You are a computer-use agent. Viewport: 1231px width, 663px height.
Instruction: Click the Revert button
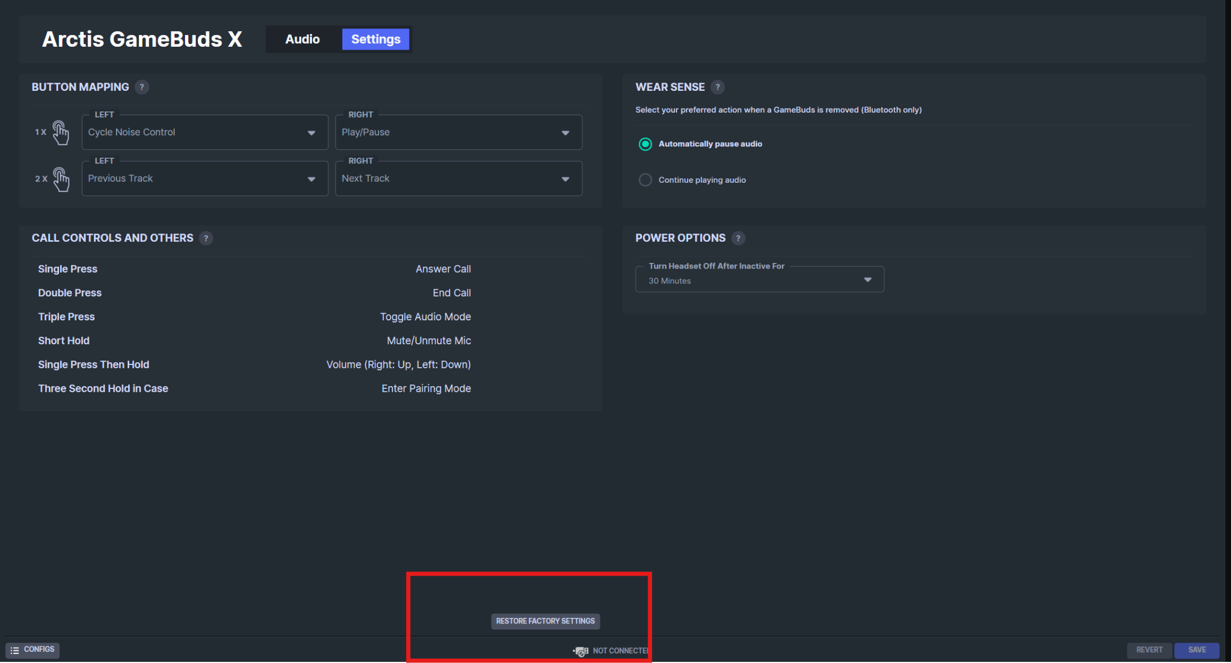coord(1149,650)
